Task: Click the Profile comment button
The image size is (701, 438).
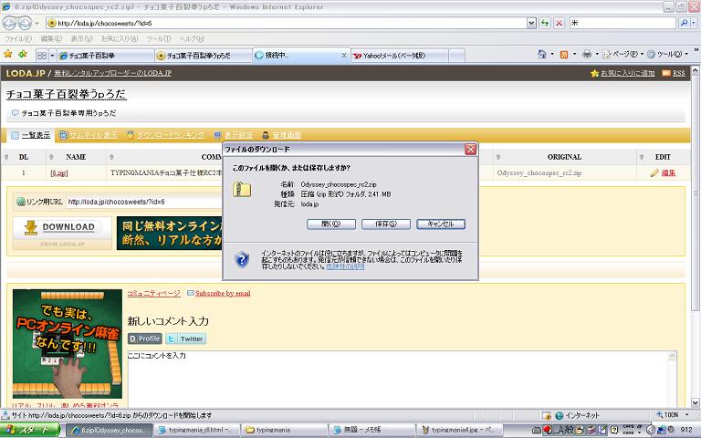Action: [145, 339]
